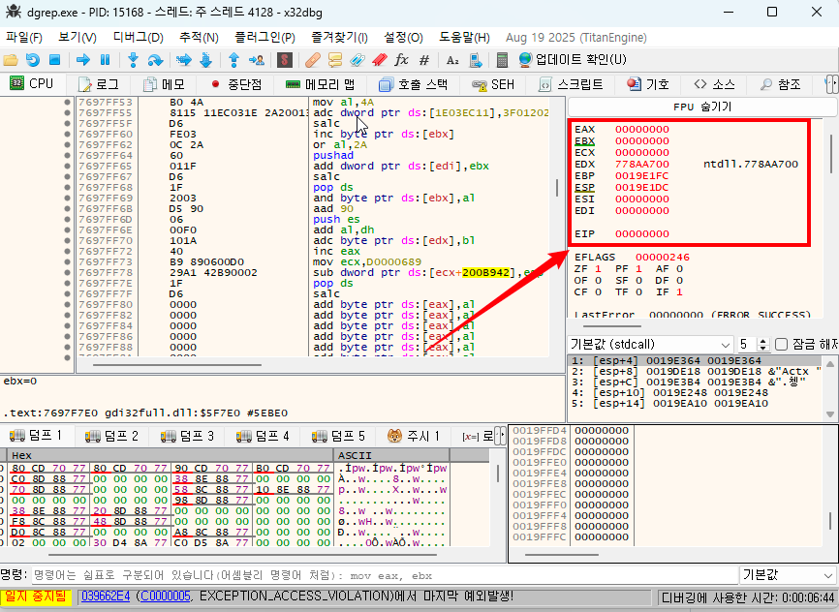Open the Scylla plugin icon
Screen dimensions: 839x612
point(284,60)
